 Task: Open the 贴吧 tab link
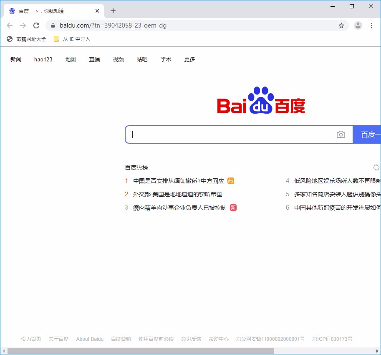click(142, 59)
